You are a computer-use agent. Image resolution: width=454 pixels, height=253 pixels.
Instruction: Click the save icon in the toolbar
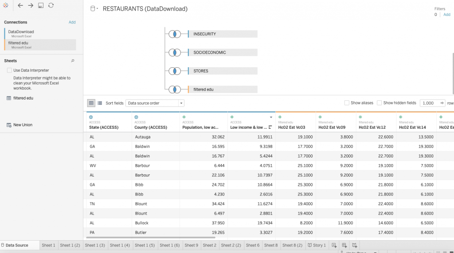pyautogui.click(x=41, y=5)
